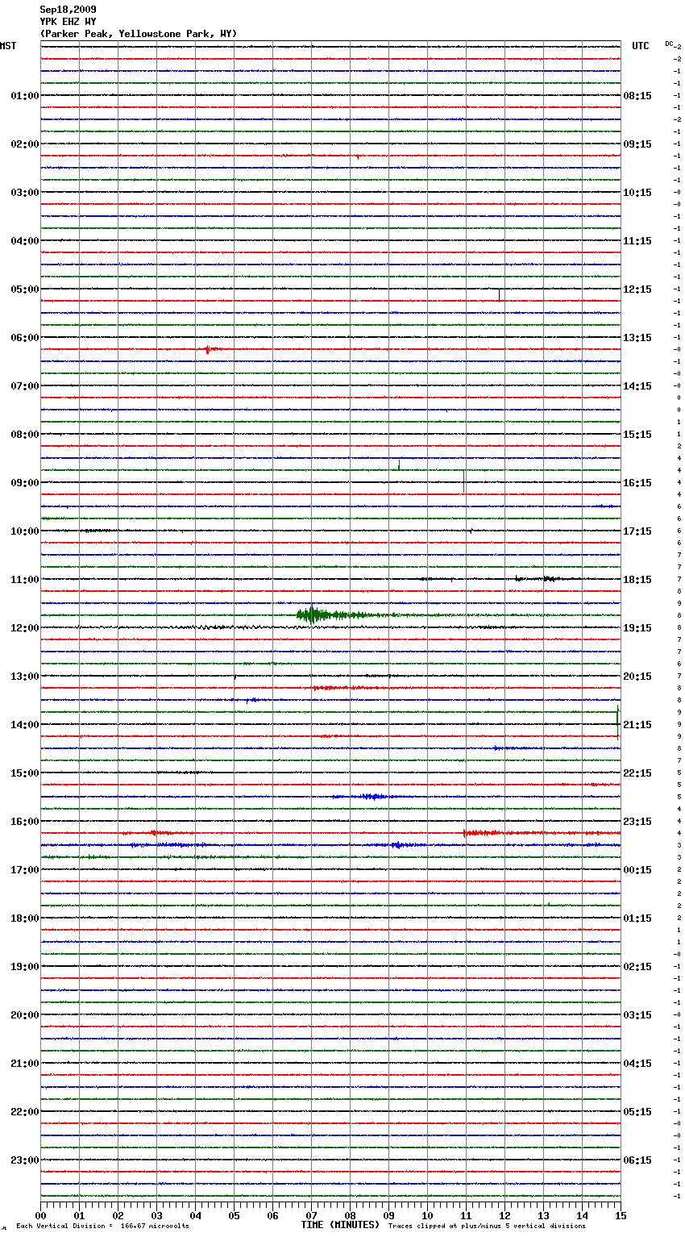685x1237 pixels.
Task: Select the 20:00 MST time label
Action: coord(25,1015)
